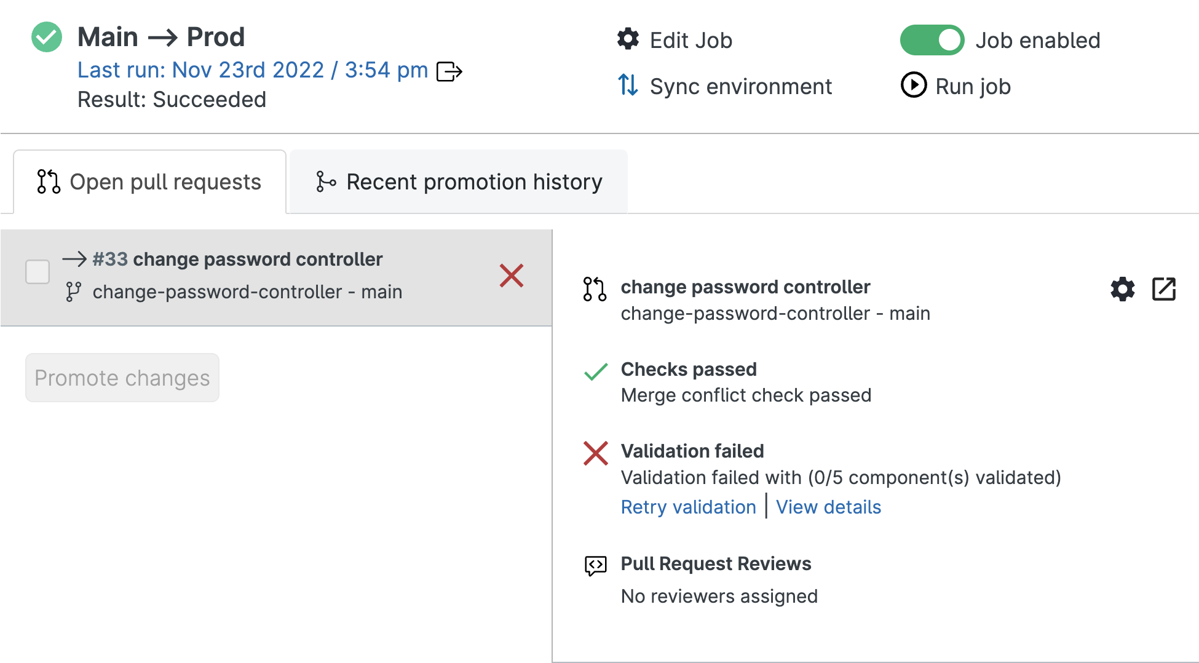Viewport: 1199px width, 663px height.
Task: Open pull request in external window icon
Action: coord(1163,289)
